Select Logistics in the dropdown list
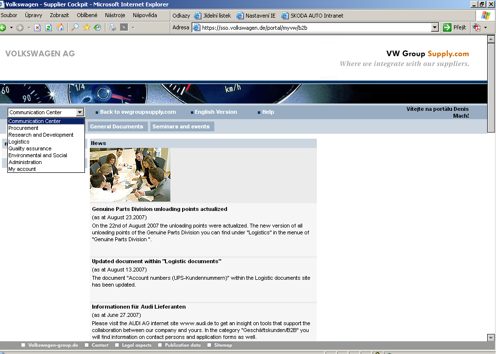 [46, 142]
